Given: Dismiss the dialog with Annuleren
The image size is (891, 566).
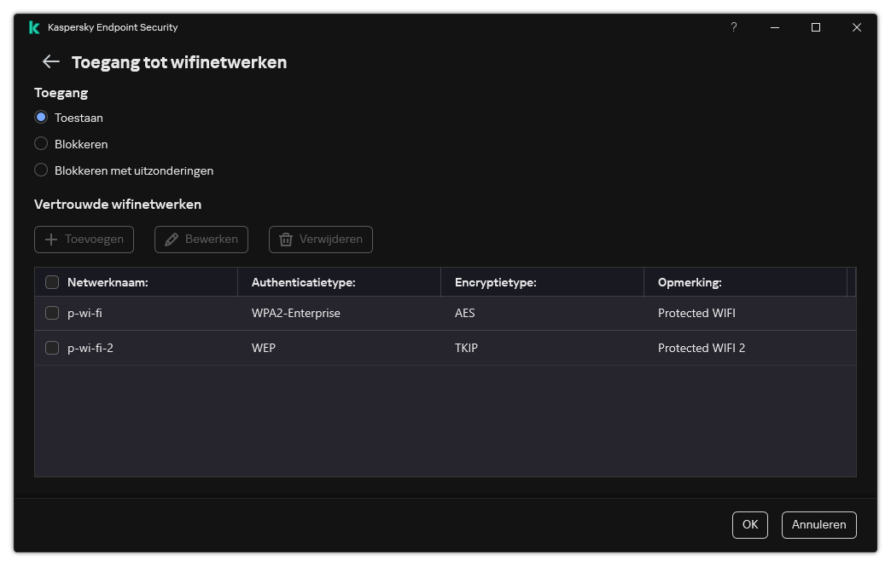Looking at the screenshot, I should (818, 525).
